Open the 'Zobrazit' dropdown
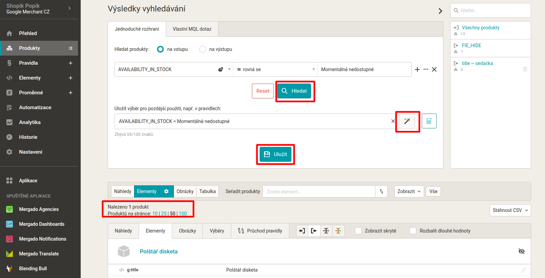The image size is (545, 278). point(409,191)
